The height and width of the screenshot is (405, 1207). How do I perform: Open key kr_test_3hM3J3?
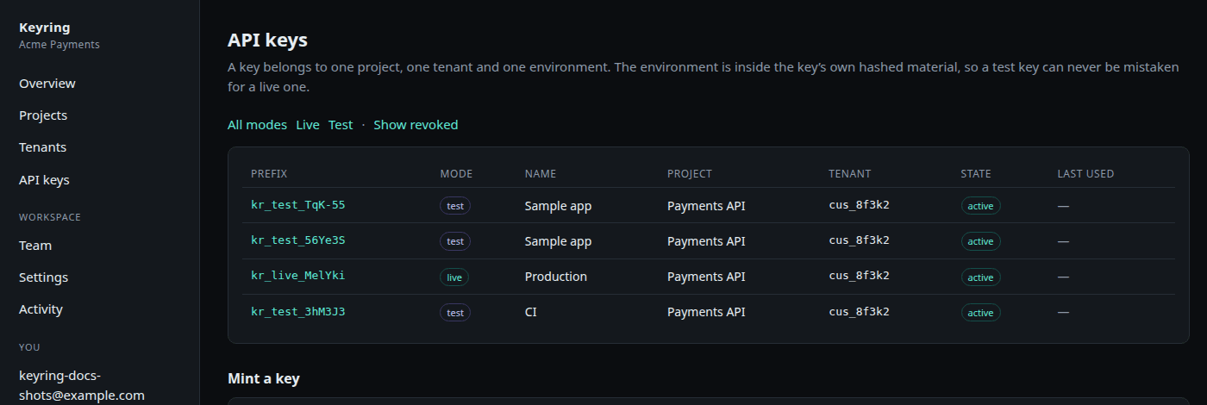(298, 311)
